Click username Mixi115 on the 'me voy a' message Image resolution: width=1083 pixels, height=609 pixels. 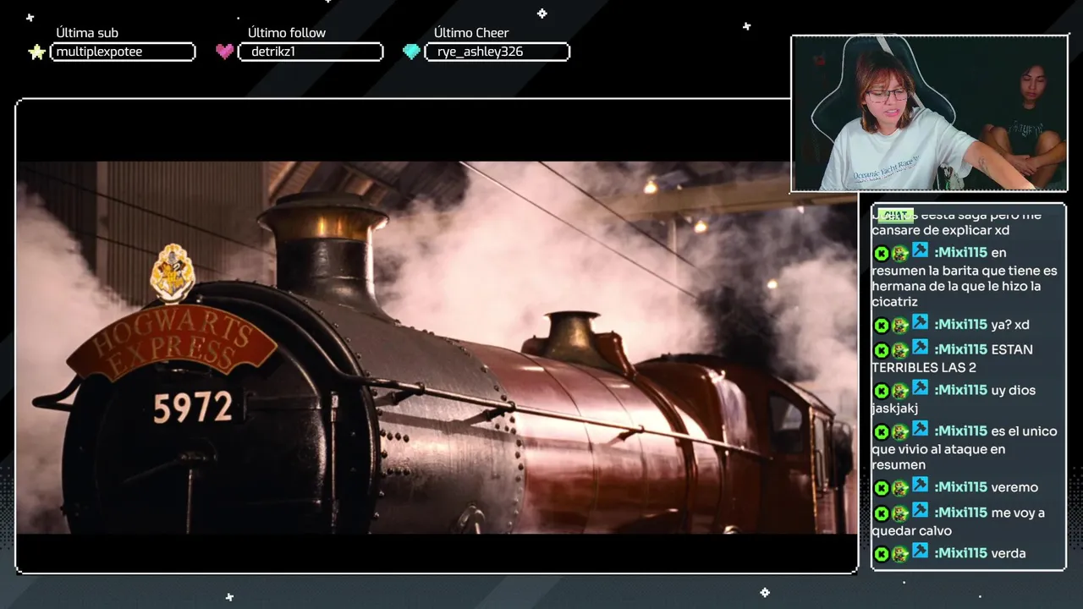click(960, 513)
